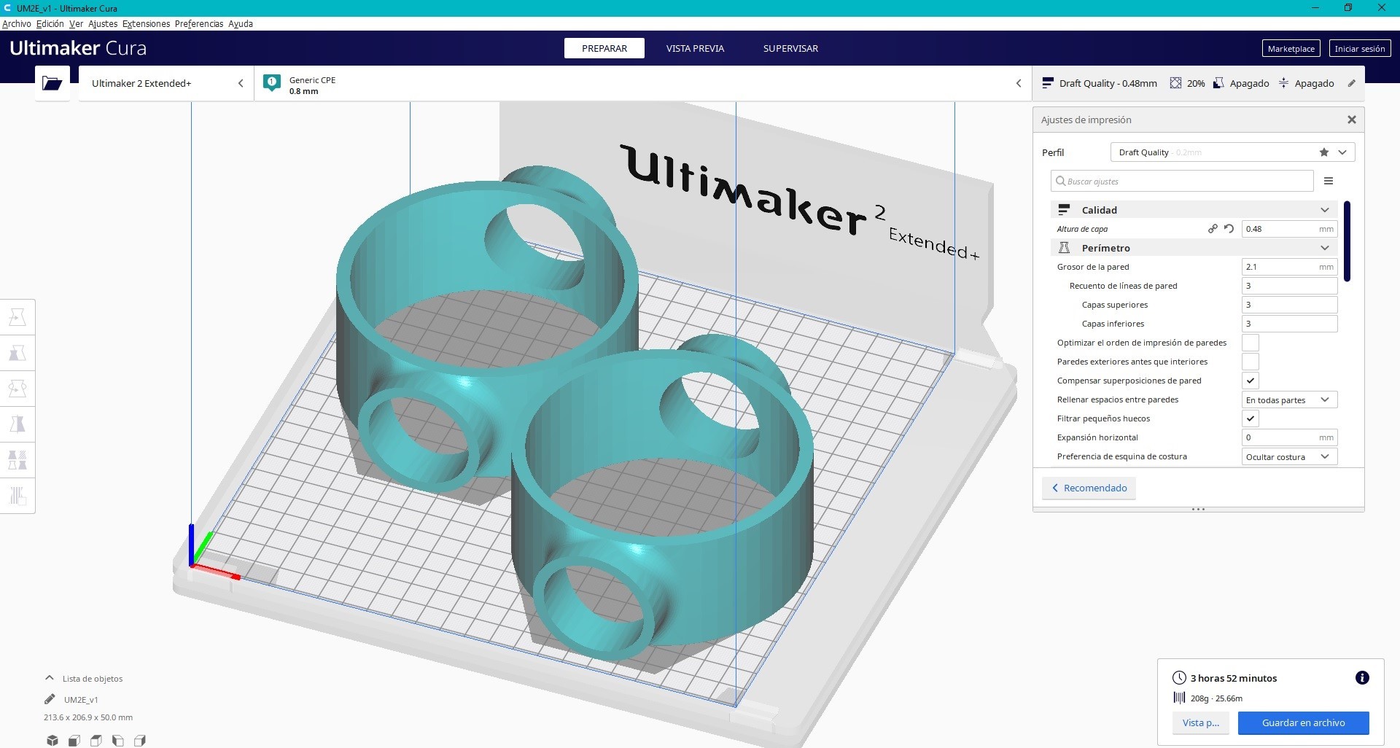Image resolution: width=1400 pixels, height=748 pixels.
Task: Switch to left view cube icon
Action: [118, 741]
